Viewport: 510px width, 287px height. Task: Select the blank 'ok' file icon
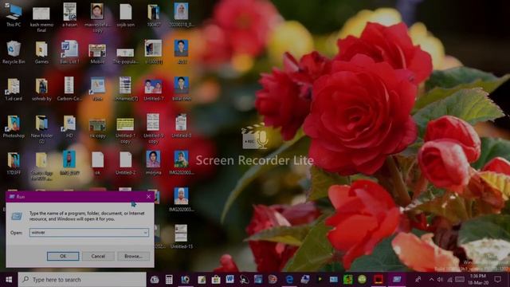[97, 163]
